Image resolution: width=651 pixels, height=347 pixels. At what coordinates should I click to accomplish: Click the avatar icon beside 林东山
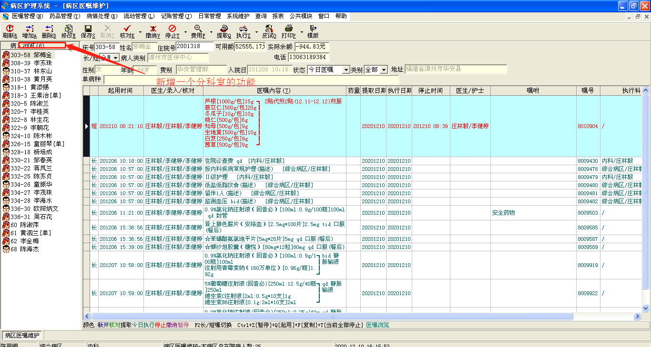click(x=6, y=71)
